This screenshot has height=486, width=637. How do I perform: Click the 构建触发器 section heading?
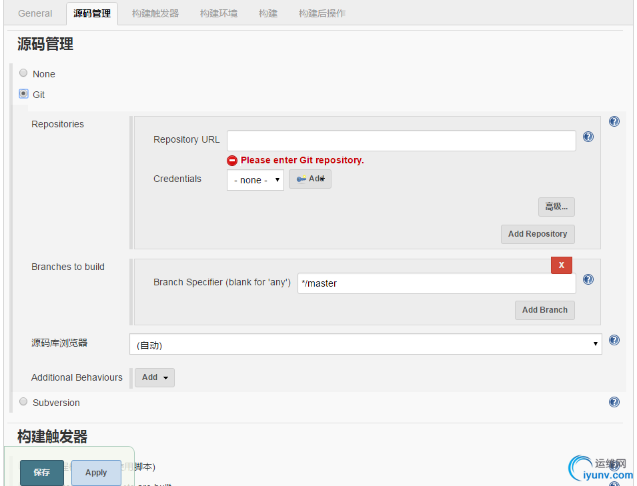click(52, 437)
